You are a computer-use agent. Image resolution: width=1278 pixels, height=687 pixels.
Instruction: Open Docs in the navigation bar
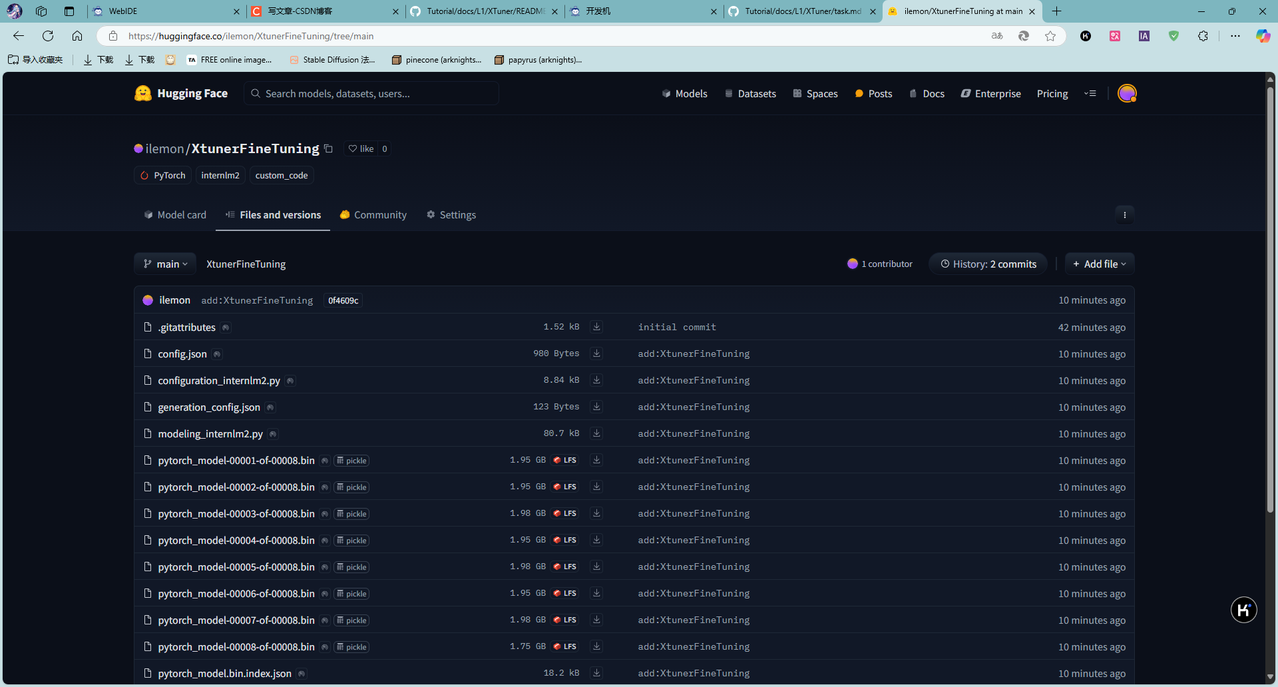(927, 94)
